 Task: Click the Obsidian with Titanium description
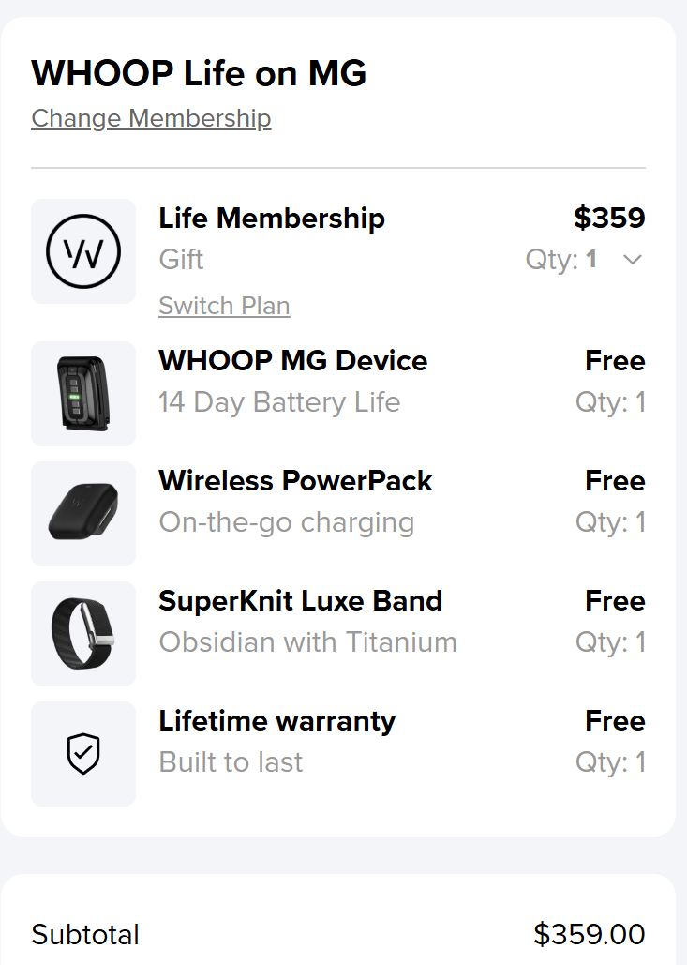(x=307, y=642)
